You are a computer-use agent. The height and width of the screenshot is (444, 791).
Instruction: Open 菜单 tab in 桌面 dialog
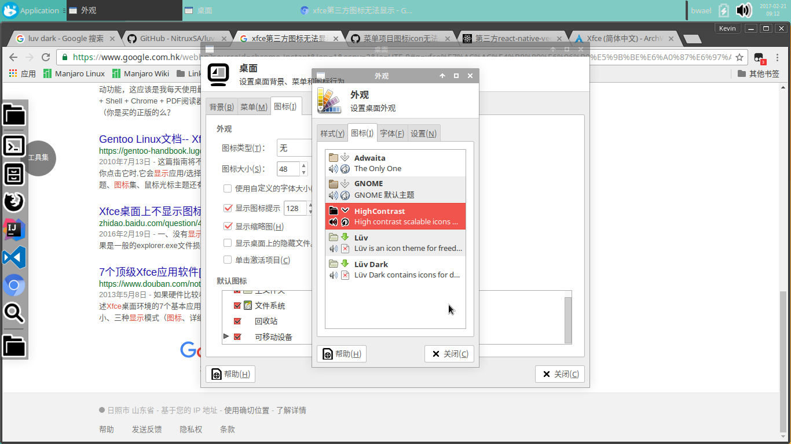click(x=254, y=107)
